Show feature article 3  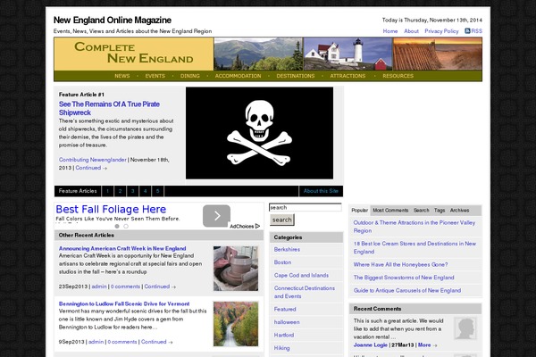[x=132, y=191]
